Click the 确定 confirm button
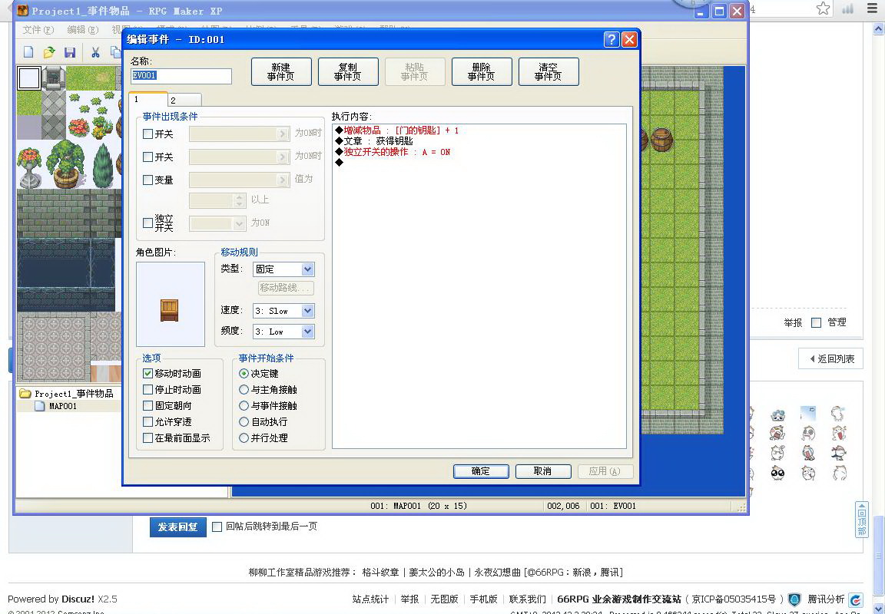The height and width of the screenshot is (614, 885). tap(481, 471)
